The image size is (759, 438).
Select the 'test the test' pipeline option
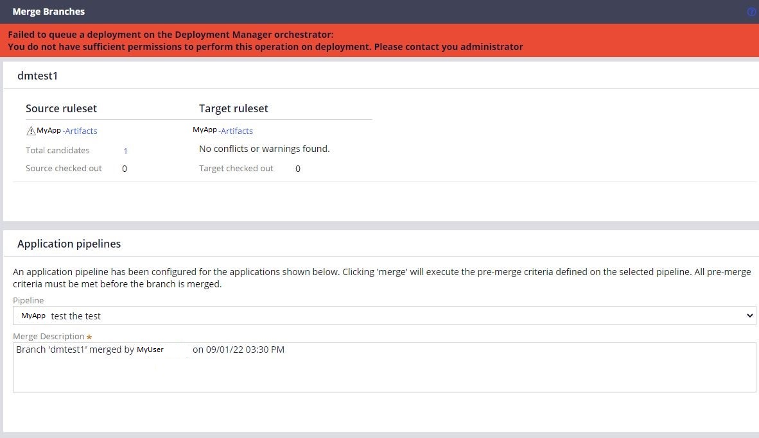pos(76,316)
